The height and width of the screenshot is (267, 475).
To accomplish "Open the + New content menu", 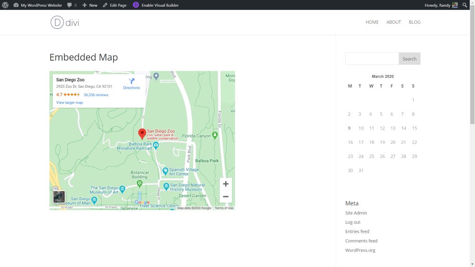I will coord(90,5).
